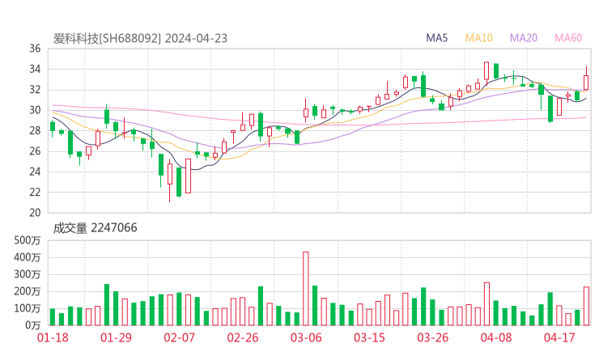The width and height of the screenshot is (599, 356).
Task: Click the 01-29 date axis label
Action: coord(116,337)
